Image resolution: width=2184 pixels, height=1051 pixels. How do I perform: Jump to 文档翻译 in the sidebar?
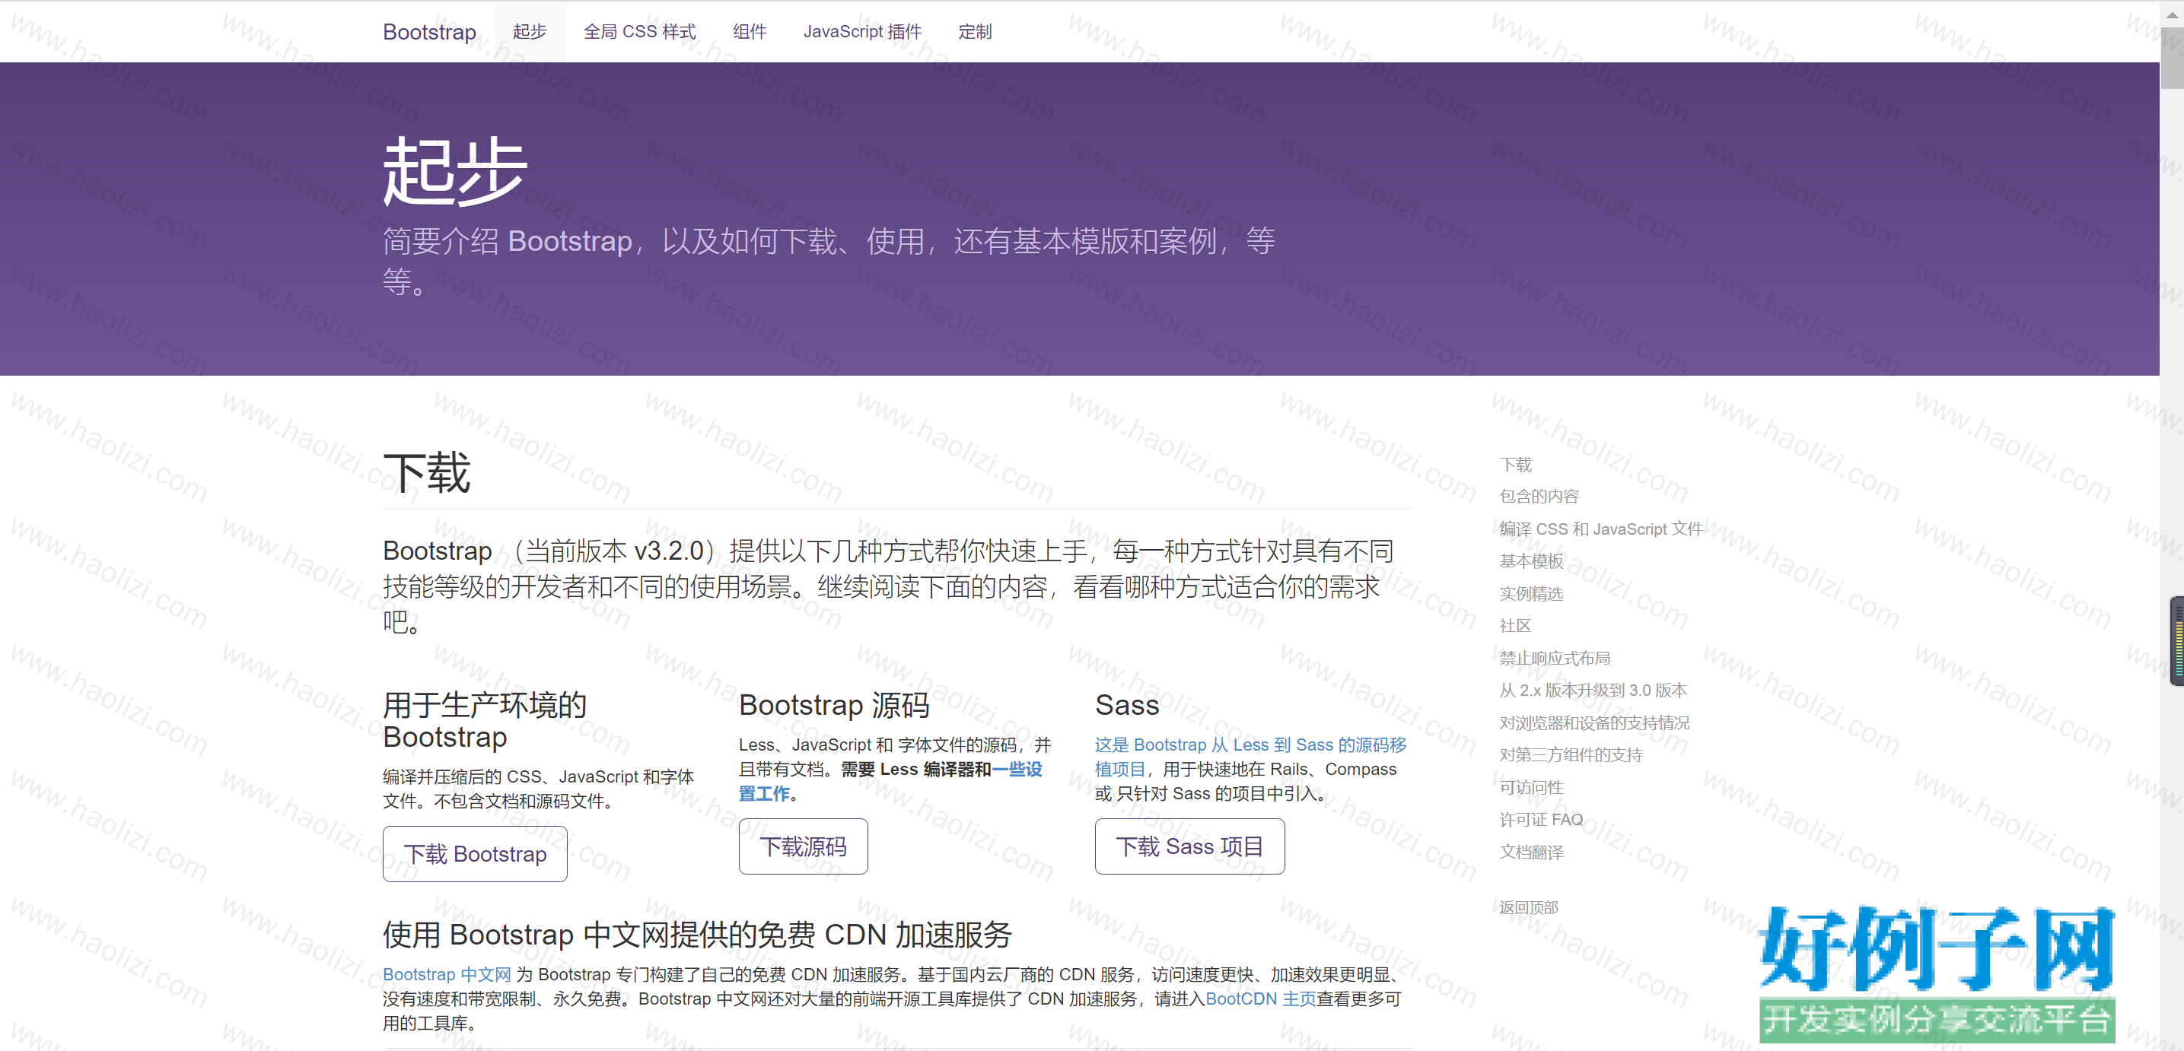click(x=1531, y=852)
